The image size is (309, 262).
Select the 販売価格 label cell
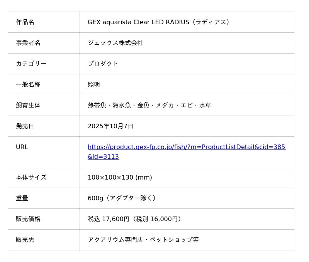[x=28, y=219]
